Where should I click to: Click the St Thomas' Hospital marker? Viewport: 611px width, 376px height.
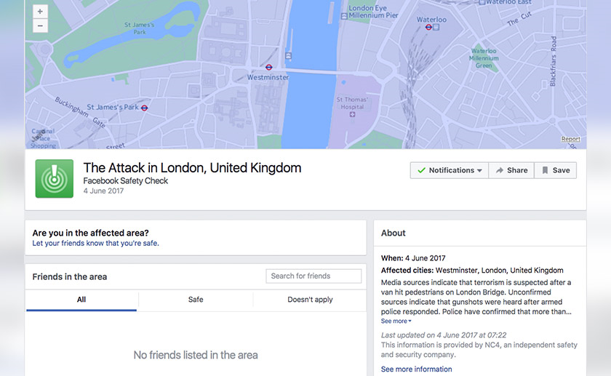pos(353,114)
